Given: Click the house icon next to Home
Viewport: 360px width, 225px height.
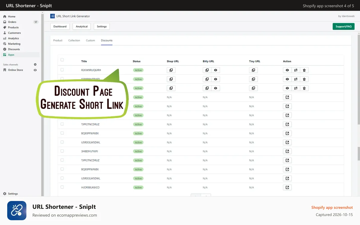Looking at the screenshot, I should coord(5,16).
